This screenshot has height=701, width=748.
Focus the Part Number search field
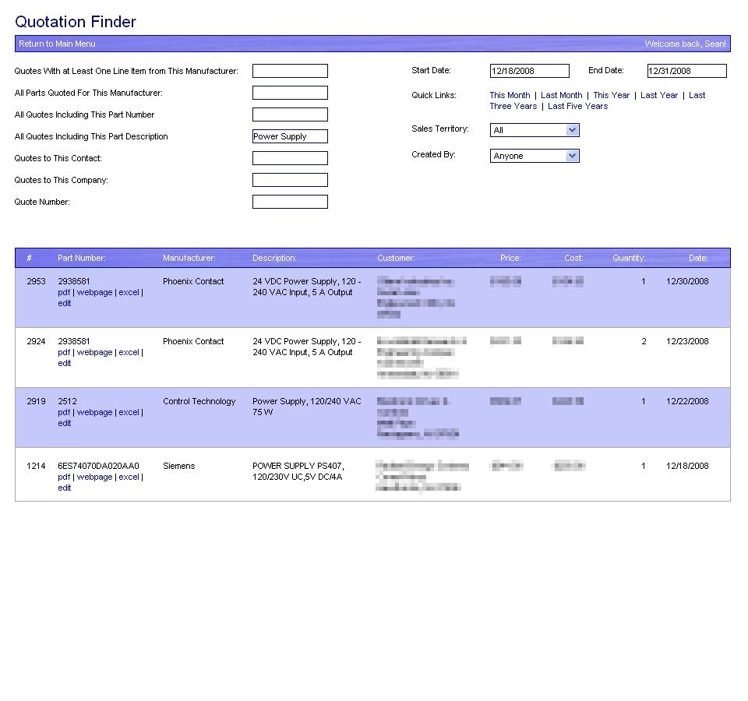tap(290, 115)
